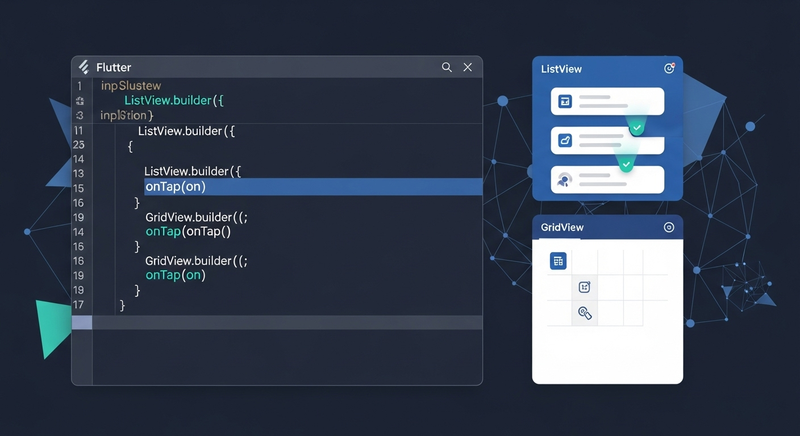This screenshot has height=436, width=800.
Task: Click the share-style icon in the GridView center cell
Action: coord(585,287)
